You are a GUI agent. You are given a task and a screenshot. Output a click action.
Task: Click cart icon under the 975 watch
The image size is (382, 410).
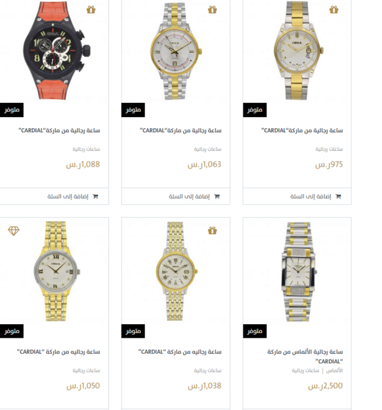coord(338,196)
